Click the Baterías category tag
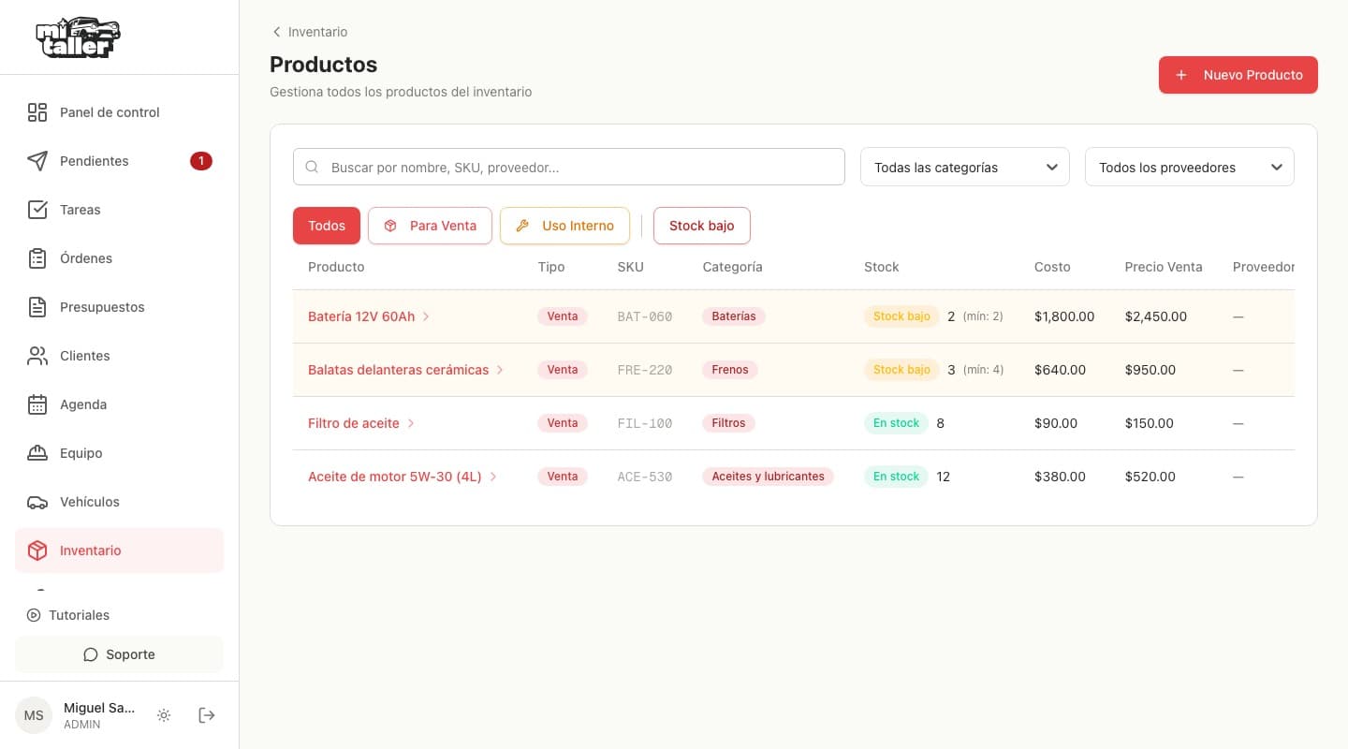Image resolution: width=1348 pixels, height=749 pixels. click(x=734, y=316)
